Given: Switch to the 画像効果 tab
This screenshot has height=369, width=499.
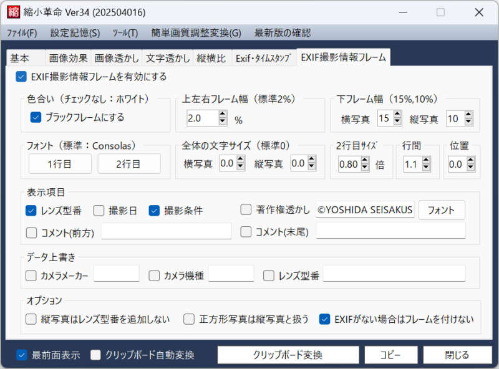Looking at the screenshot, I should pos(68,58).
